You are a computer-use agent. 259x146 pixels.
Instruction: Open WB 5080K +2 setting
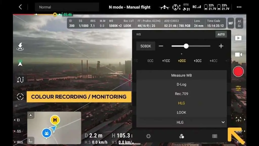click(115, 23)
